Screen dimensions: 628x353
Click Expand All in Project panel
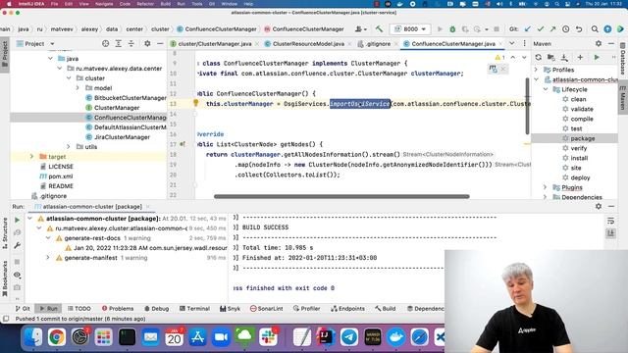[x=118, y=43]
